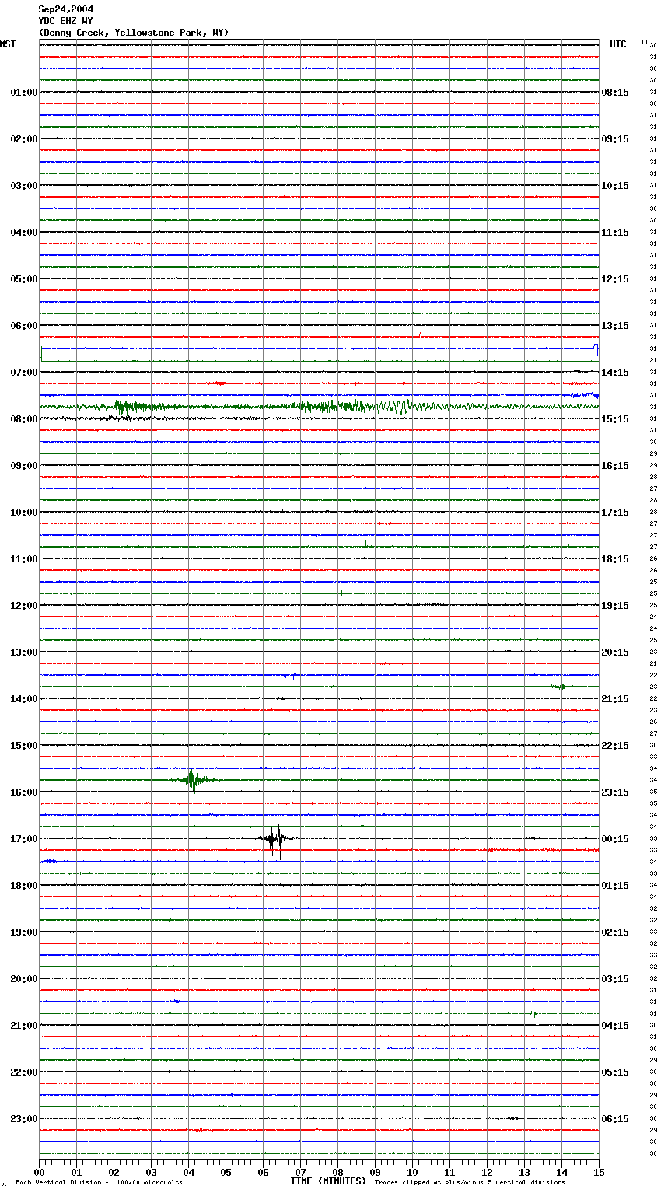Click the 17:15 UTC time label
Viewport: 661px width, 1193px height.
[x=615, y=513]
